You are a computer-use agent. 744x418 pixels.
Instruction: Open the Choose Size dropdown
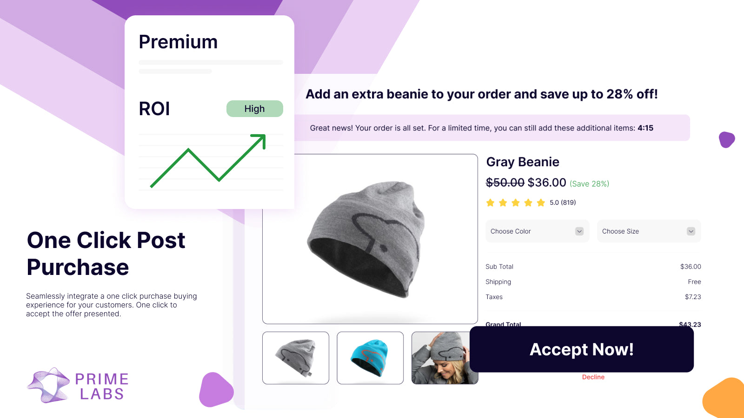click(x=649, y=231)
